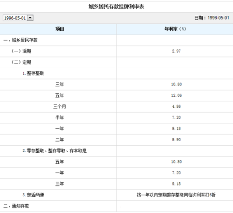The image size is (233, 213).
Task: Click the 三个月 term row
Action: [116, 106]
